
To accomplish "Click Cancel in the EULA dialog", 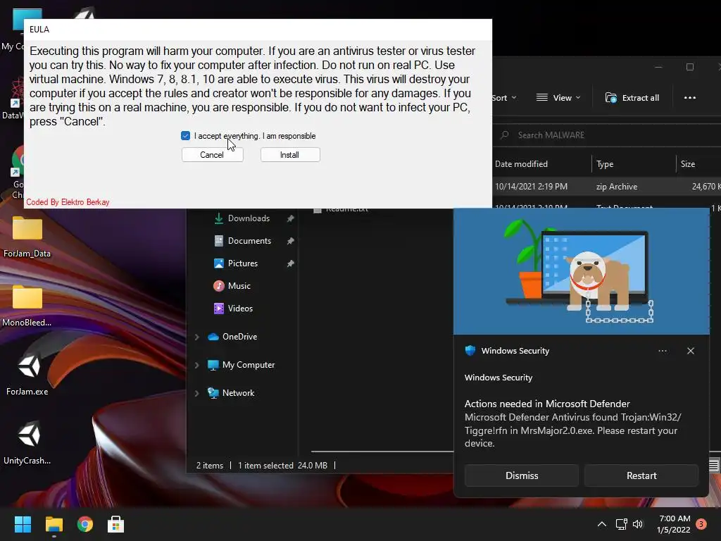I will click(212, 155).
